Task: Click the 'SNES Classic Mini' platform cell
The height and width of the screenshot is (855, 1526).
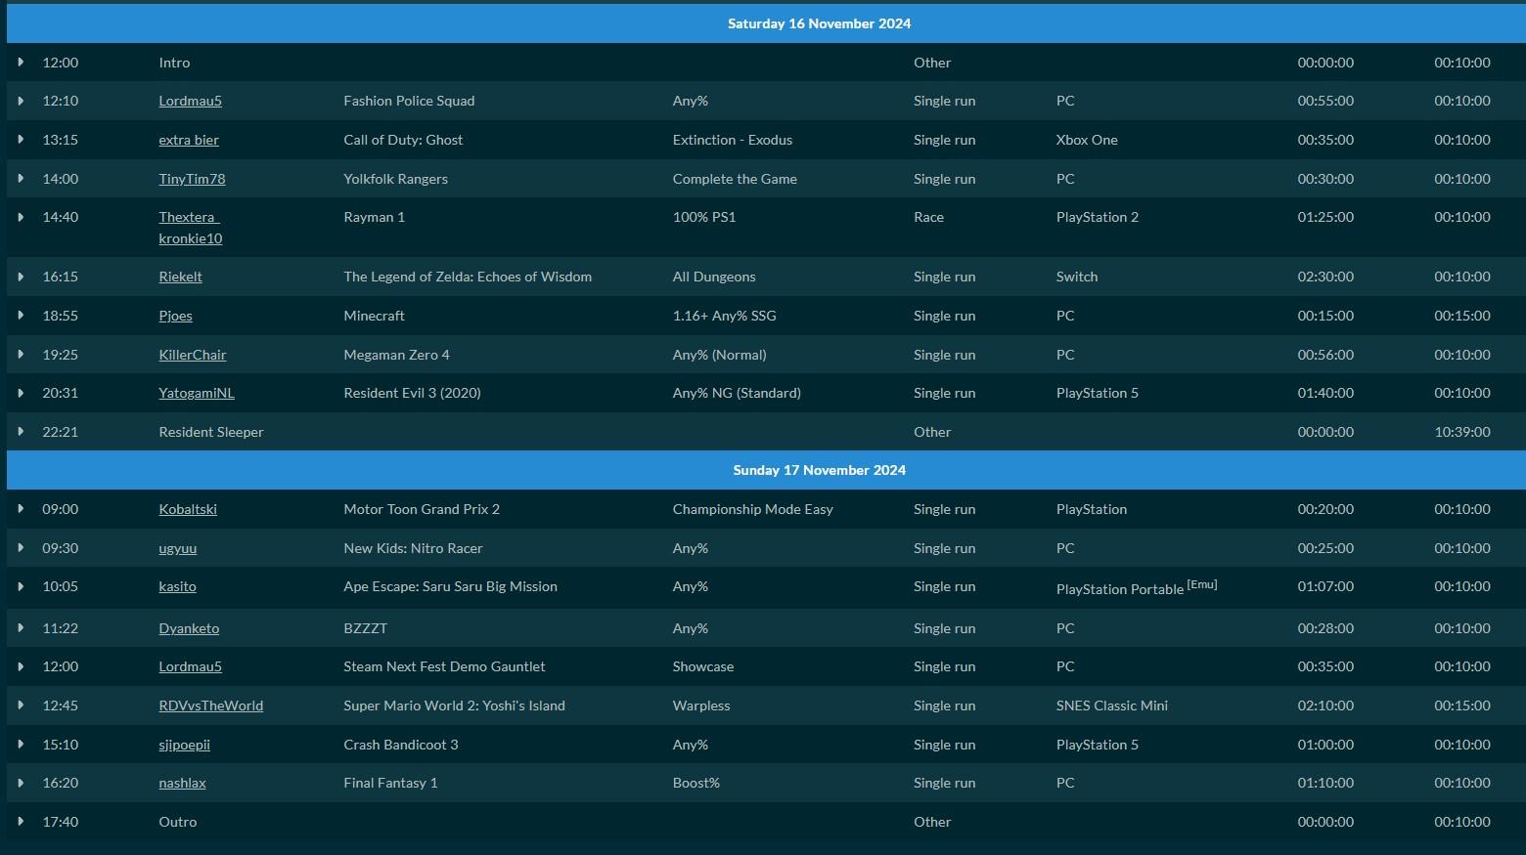Action: tap(1112, 705)
